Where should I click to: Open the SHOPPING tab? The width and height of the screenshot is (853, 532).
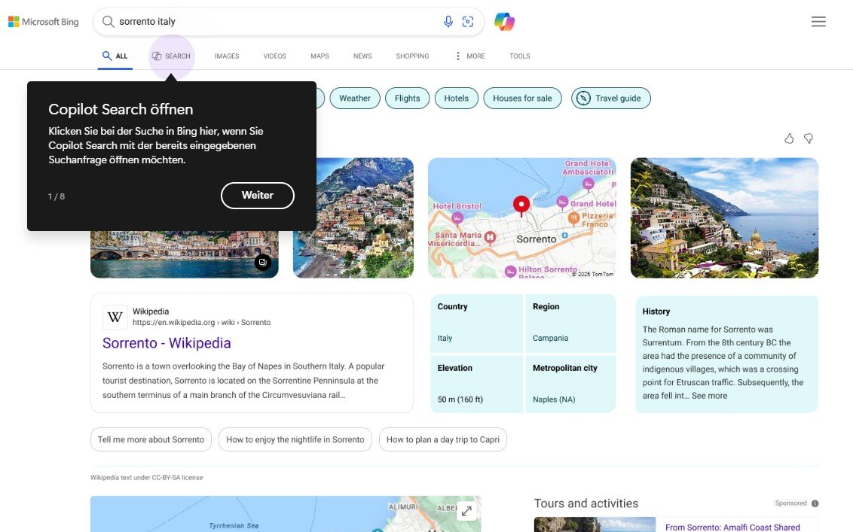click(412, 56)
